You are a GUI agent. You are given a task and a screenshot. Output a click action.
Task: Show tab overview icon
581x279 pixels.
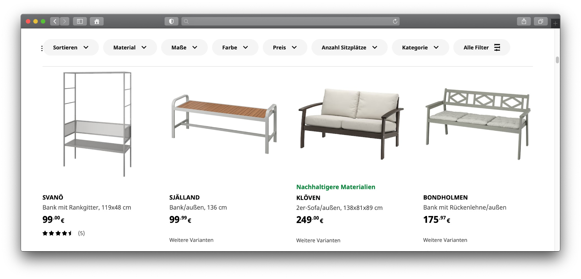(541, 21)
